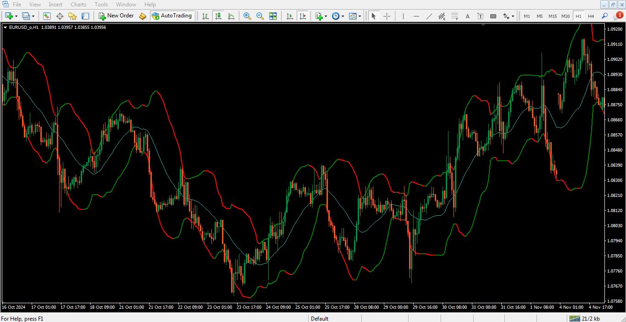Zoom out of the chart
This screenshot has height=322, width=626.
[x=260, y=16]
